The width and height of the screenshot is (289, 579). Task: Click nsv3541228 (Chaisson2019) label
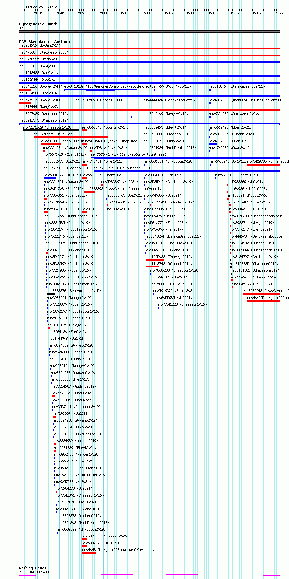point(183,304)
